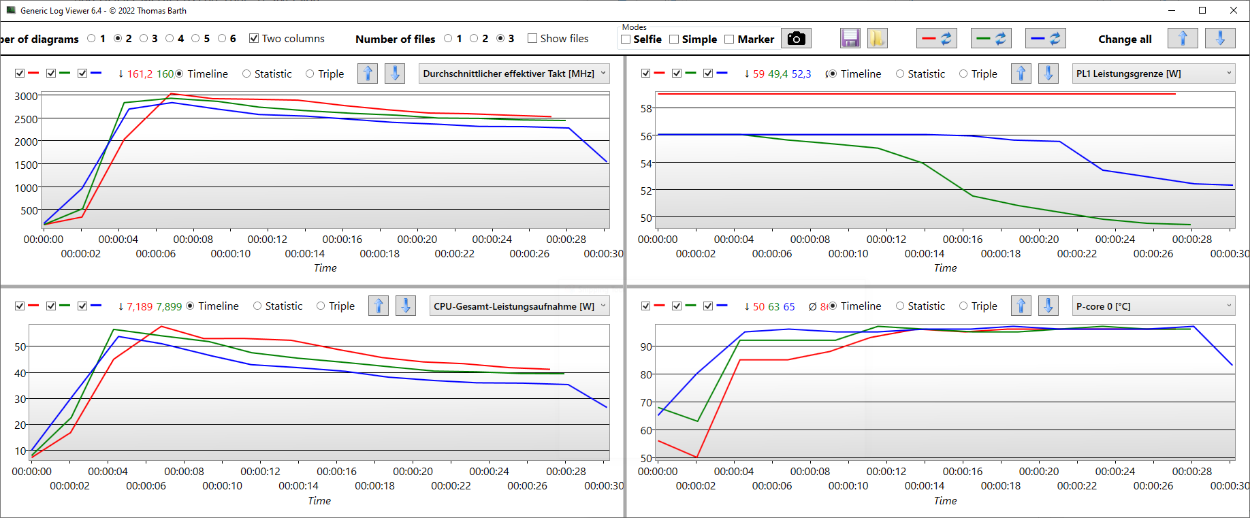Enable the Show files checkbox

pyautogui.click(x=532, y=39)
